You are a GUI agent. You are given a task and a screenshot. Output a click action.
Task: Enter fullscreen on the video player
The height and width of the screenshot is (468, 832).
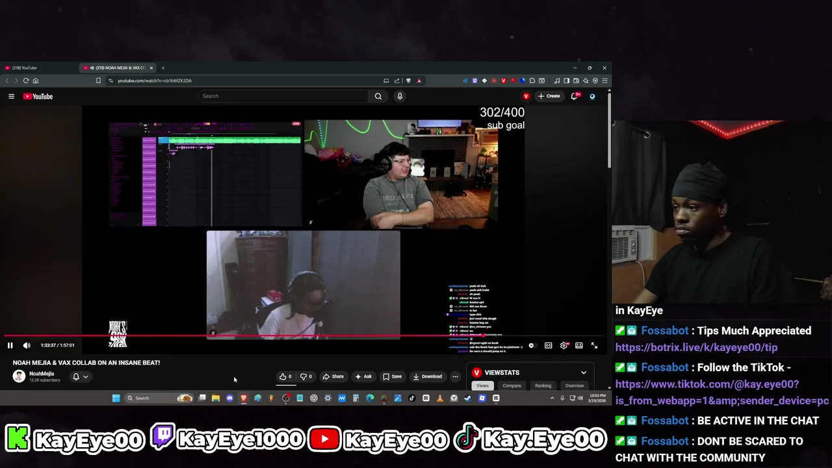[x=594, y=345]
